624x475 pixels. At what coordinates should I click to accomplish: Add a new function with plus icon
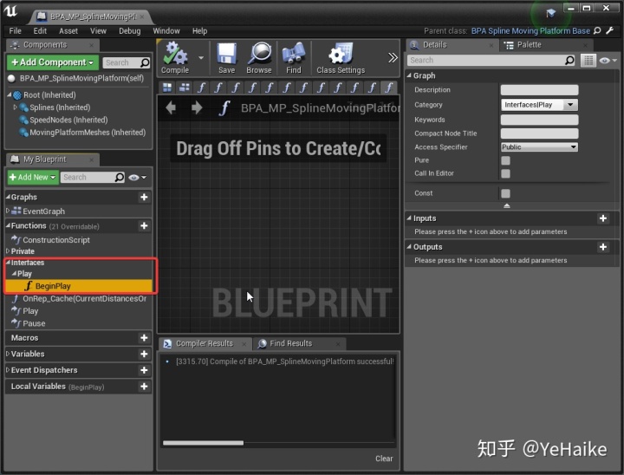pos(144,225)
